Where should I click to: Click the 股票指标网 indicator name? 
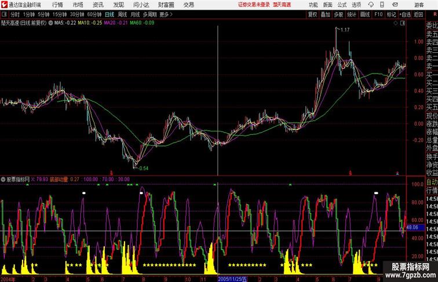pos(18,180)
